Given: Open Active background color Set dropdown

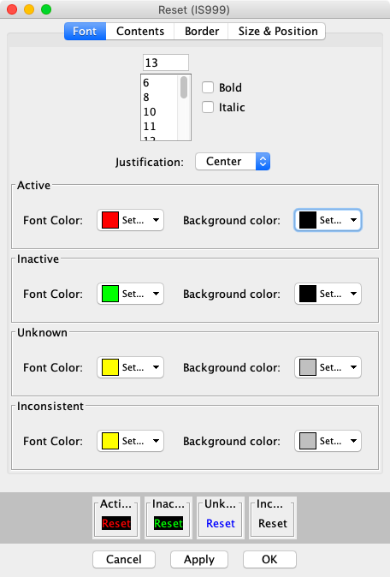Looking at the screenshot, I should coord(328,220).
